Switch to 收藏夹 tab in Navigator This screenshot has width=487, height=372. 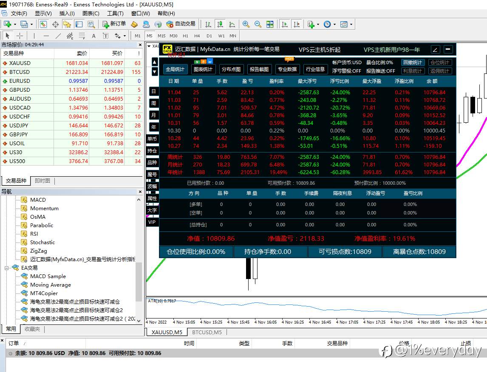tap(32, 329)
